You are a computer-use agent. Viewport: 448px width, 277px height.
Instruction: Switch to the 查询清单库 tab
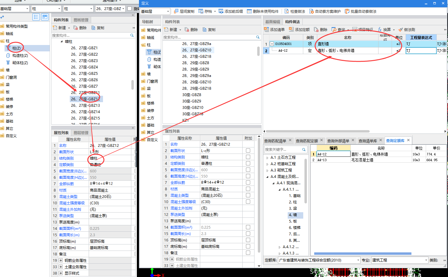pos(368,141)
